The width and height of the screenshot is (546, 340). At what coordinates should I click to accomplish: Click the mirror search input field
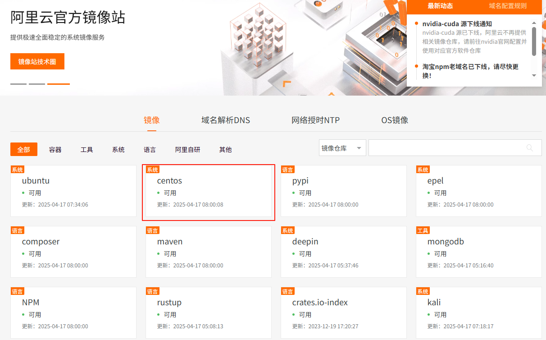pyautogui.click(x=455, y=148)
